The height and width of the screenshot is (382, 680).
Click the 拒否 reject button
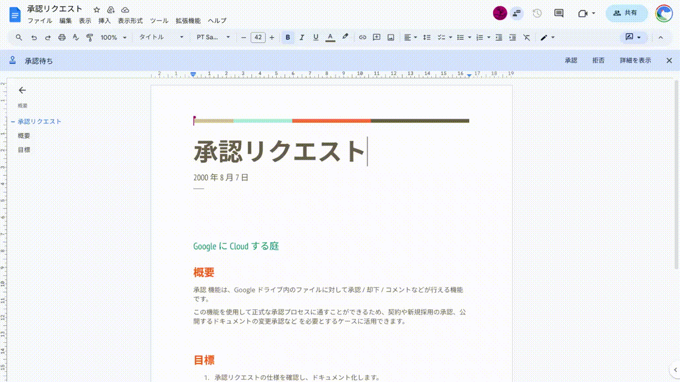click(599, 60)
